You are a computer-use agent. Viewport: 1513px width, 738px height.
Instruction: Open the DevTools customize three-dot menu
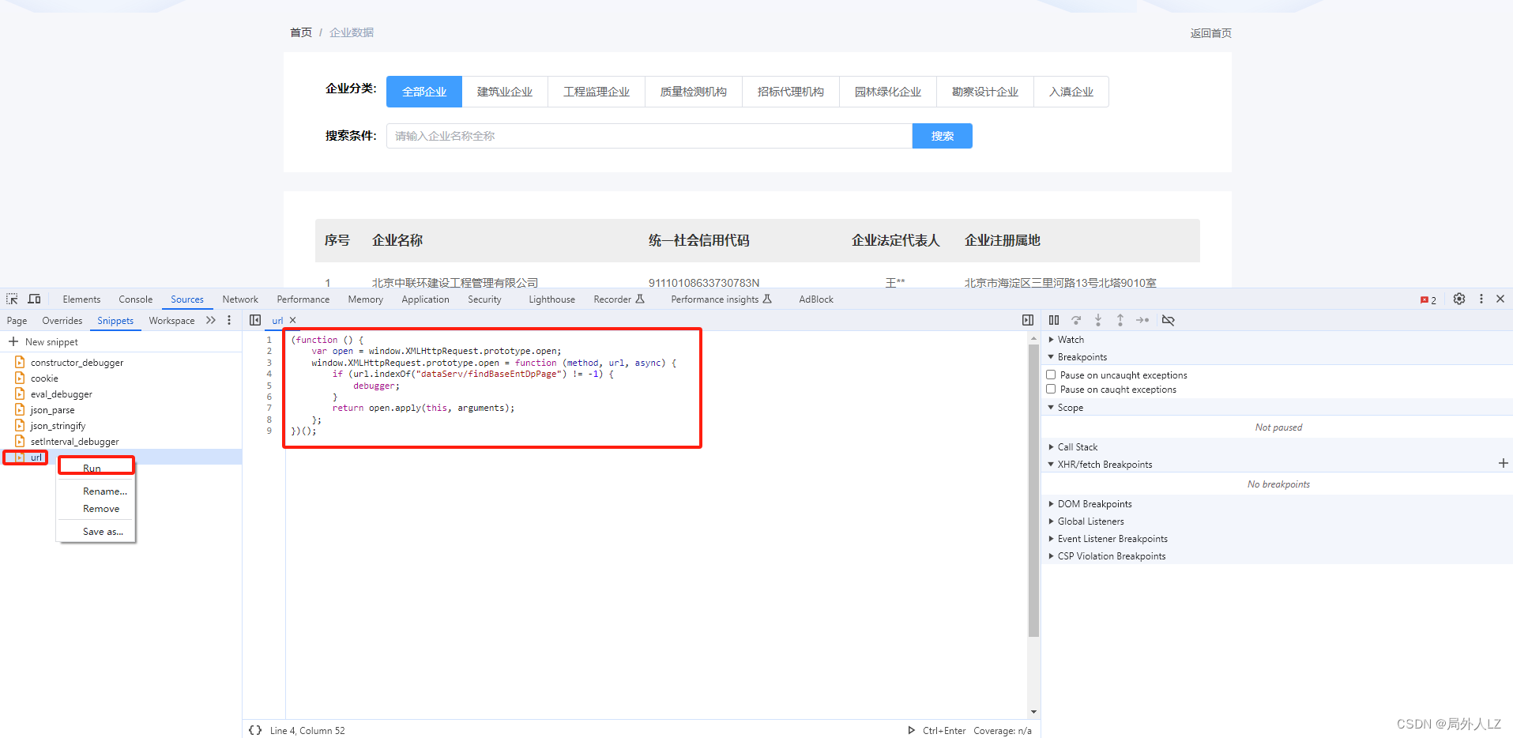(1481, 299)
